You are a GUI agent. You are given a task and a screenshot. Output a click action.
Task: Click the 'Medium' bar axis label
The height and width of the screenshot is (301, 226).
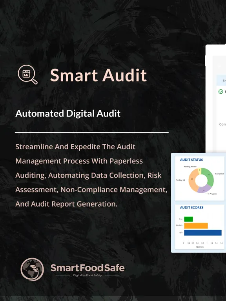point(179,225)
